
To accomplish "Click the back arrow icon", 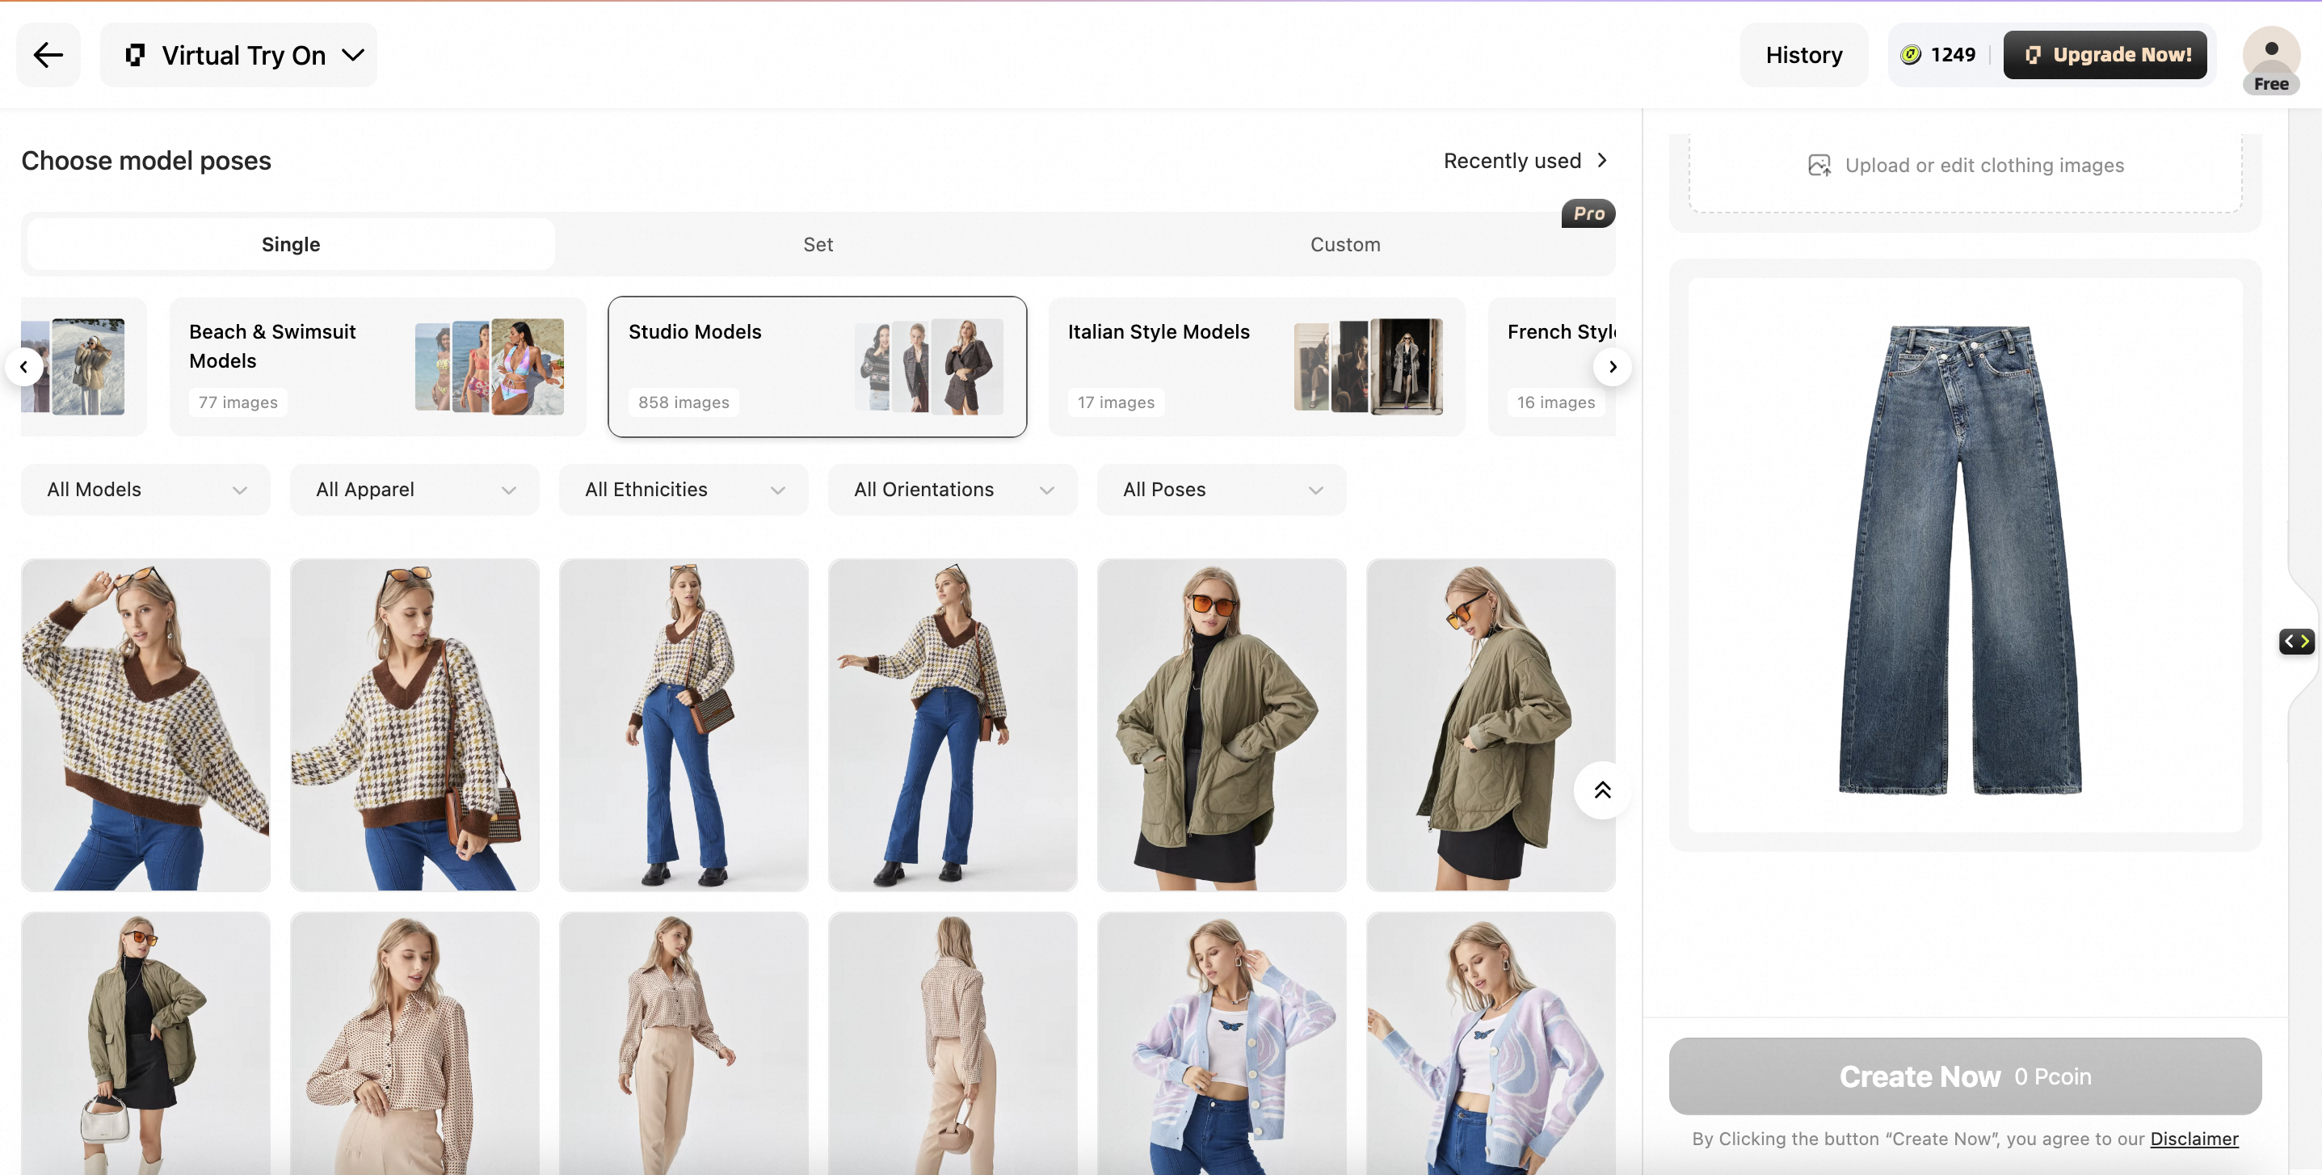I will [48, 55].
